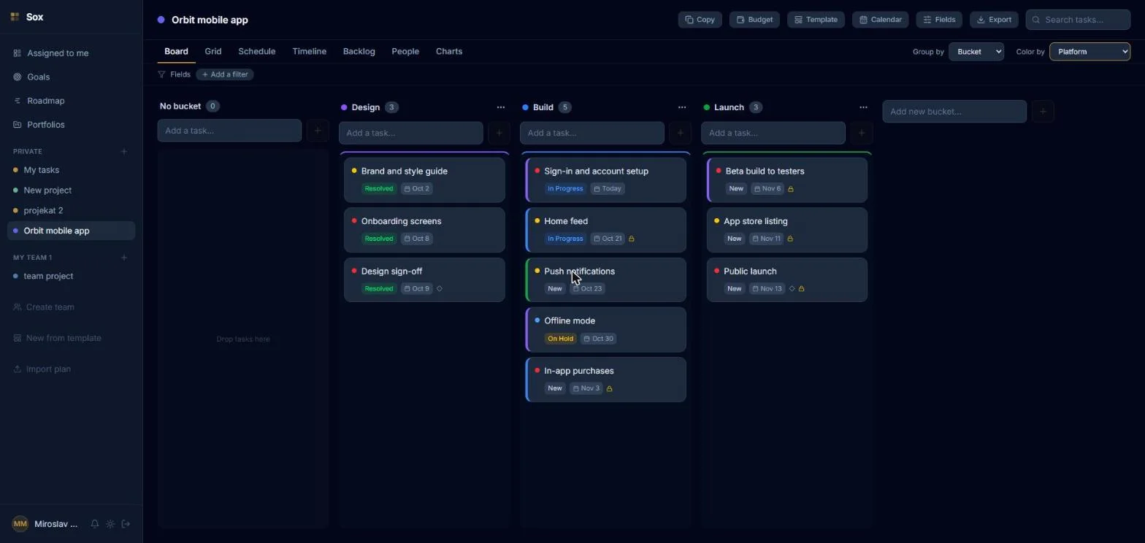The height and width of the screenshot is (543, 1145).
Task: Click the lock icon on Beta build to testers
Action: coord(791,189)
